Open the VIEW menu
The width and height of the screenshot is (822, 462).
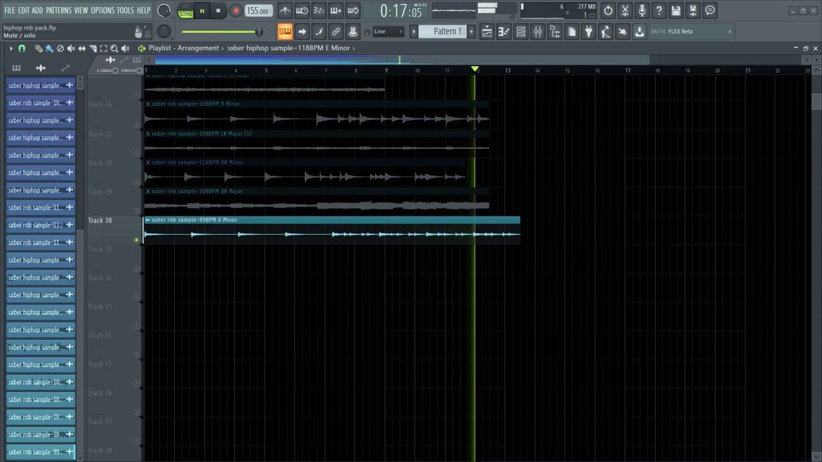coord(81,10)
